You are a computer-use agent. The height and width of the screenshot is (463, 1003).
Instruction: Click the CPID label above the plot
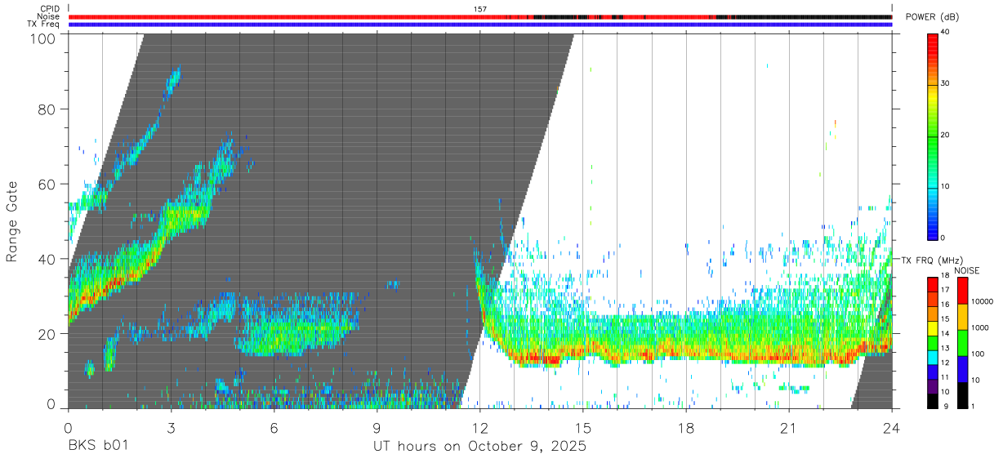click(x=49, y=9)
